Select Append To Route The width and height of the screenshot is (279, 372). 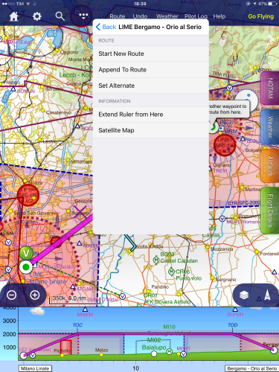coord(150,70)
